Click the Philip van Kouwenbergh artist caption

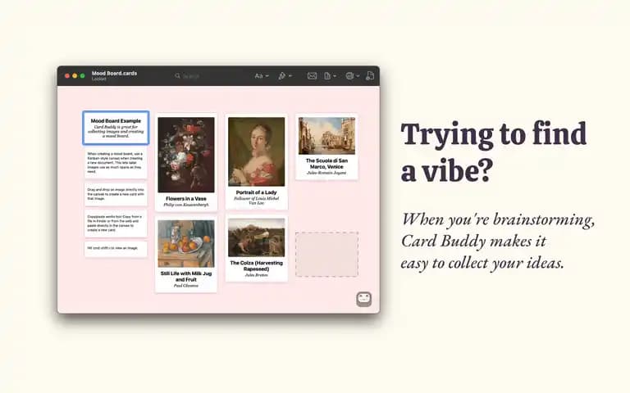(x=186, y=205)
